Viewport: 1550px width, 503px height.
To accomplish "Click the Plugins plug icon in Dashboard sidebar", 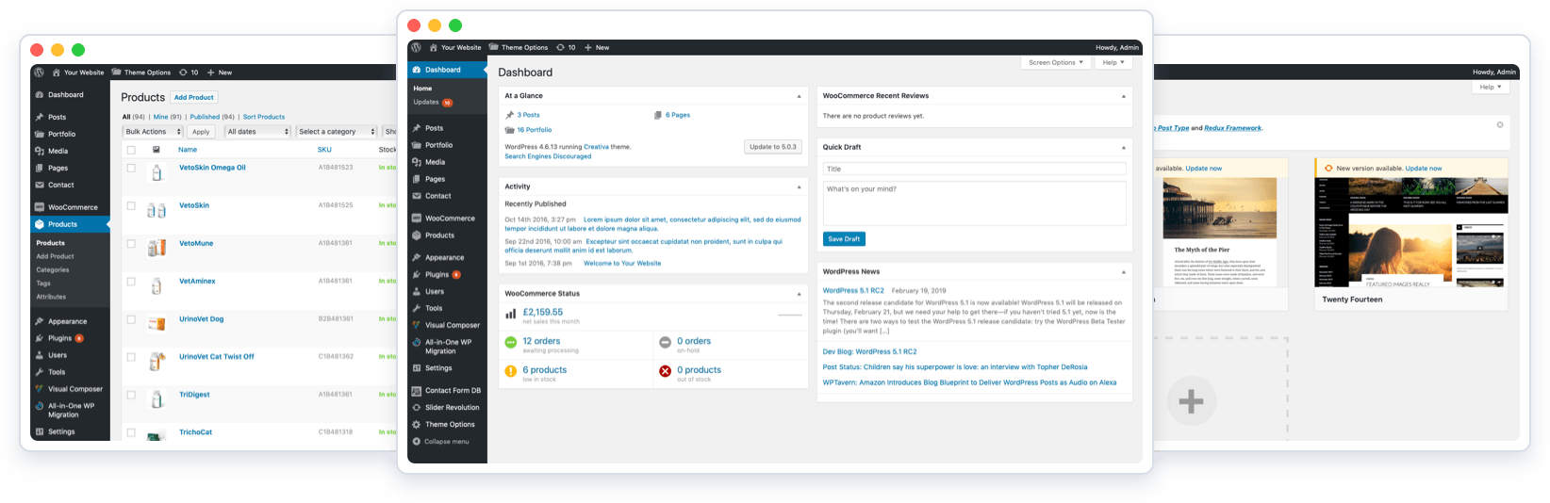I will (x=417, y=275).
